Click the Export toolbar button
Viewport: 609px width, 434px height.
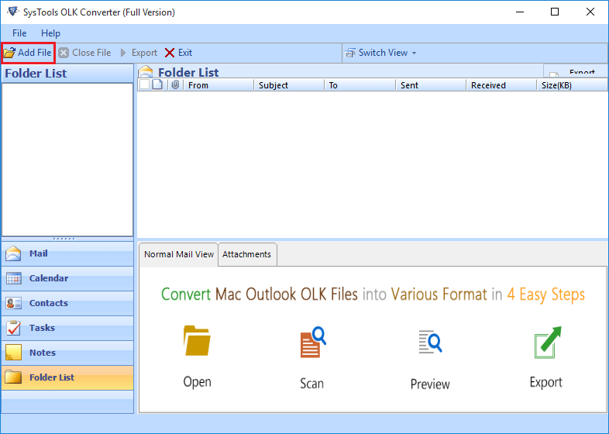pyautogui.click(x=139, y=53)
